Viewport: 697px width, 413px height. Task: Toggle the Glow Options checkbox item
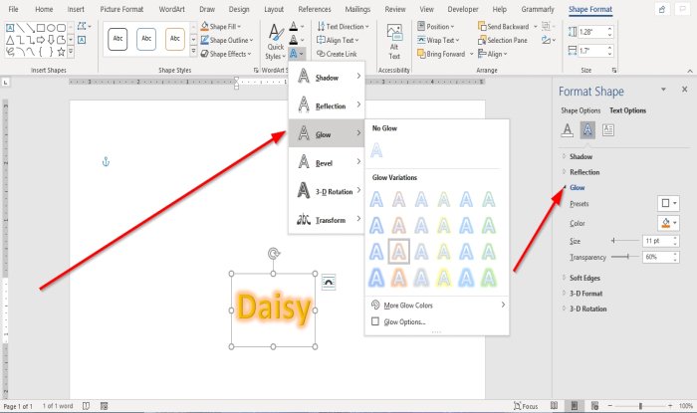click(x=398, y=321)
